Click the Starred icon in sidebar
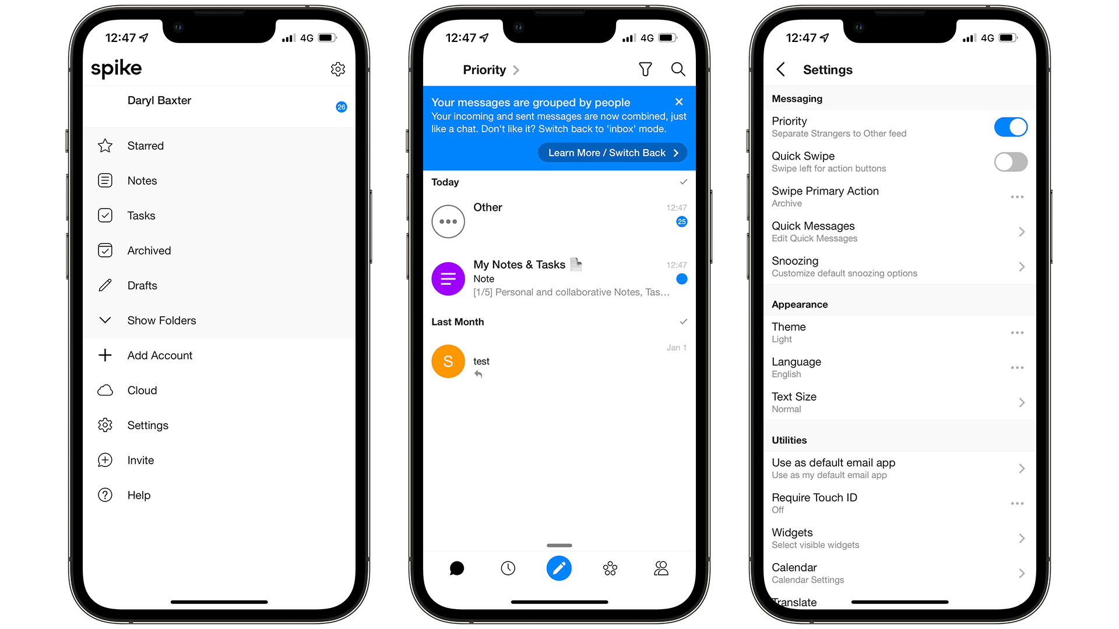 [105, 145]
